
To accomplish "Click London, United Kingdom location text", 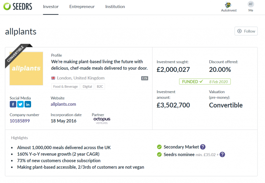I will [x=81, y=78].
